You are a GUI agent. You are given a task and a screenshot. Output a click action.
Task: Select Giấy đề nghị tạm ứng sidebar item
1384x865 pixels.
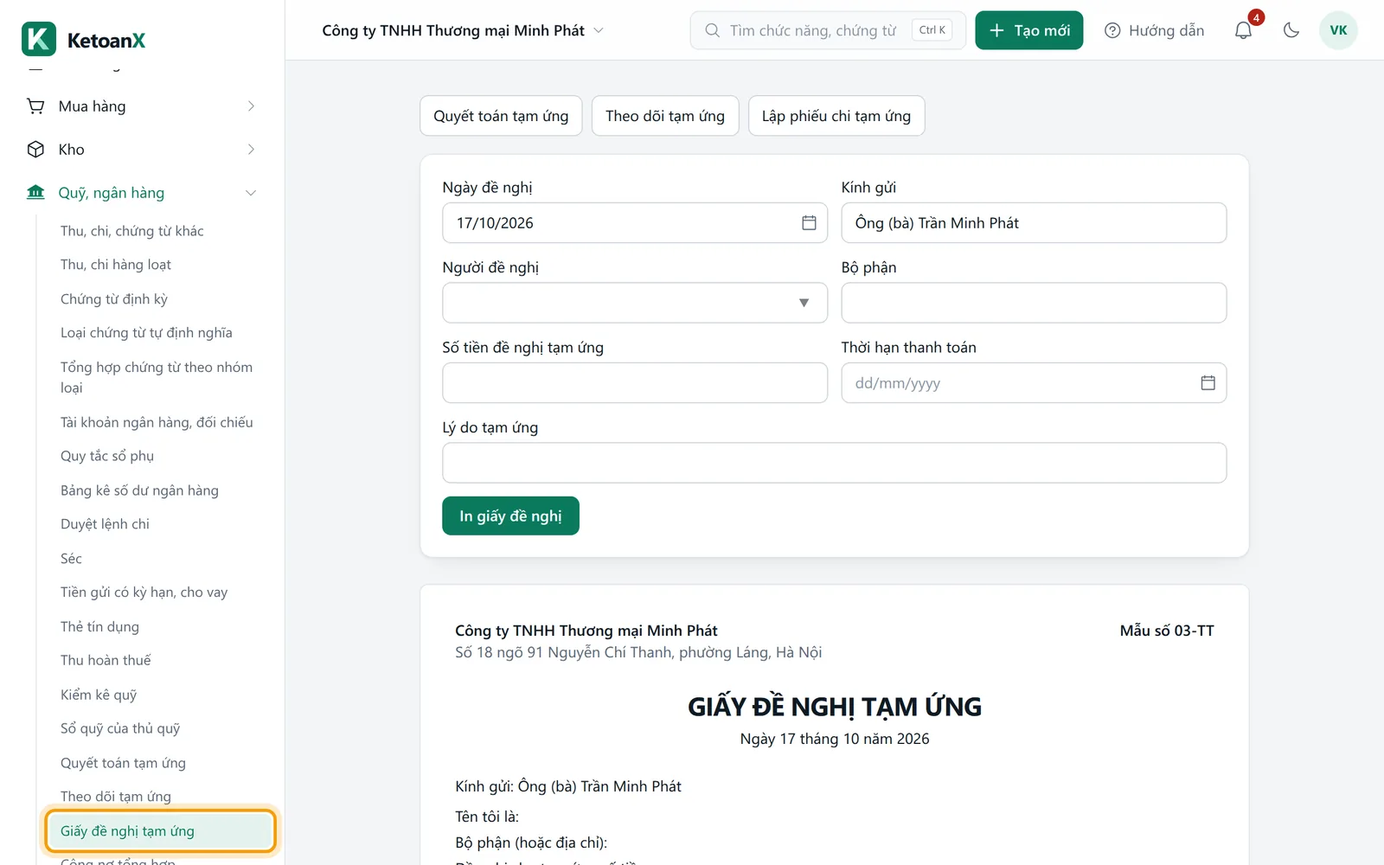click(160, 831)
